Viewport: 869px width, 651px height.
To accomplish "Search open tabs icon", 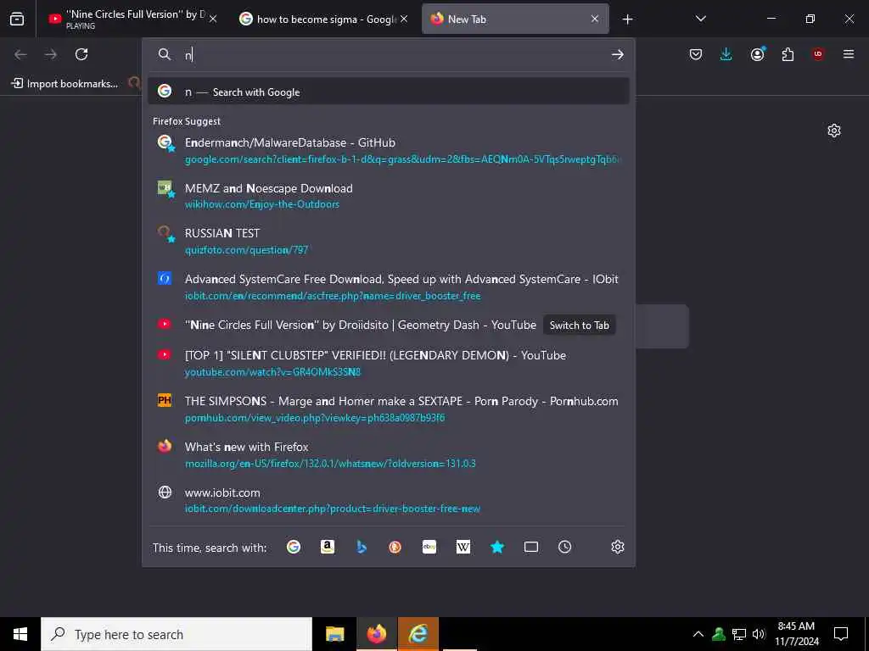I will (x=531, y=547).
